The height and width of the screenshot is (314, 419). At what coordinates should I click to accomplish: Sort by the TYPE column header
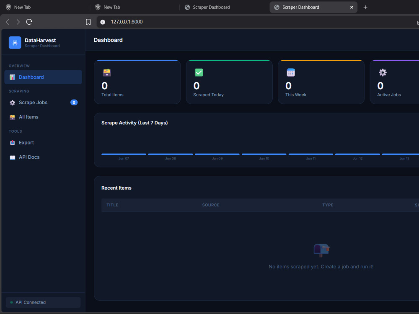coord(328,205)
